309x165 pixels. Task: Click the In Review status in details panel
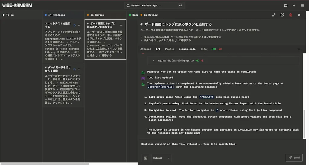click(149, 15)
